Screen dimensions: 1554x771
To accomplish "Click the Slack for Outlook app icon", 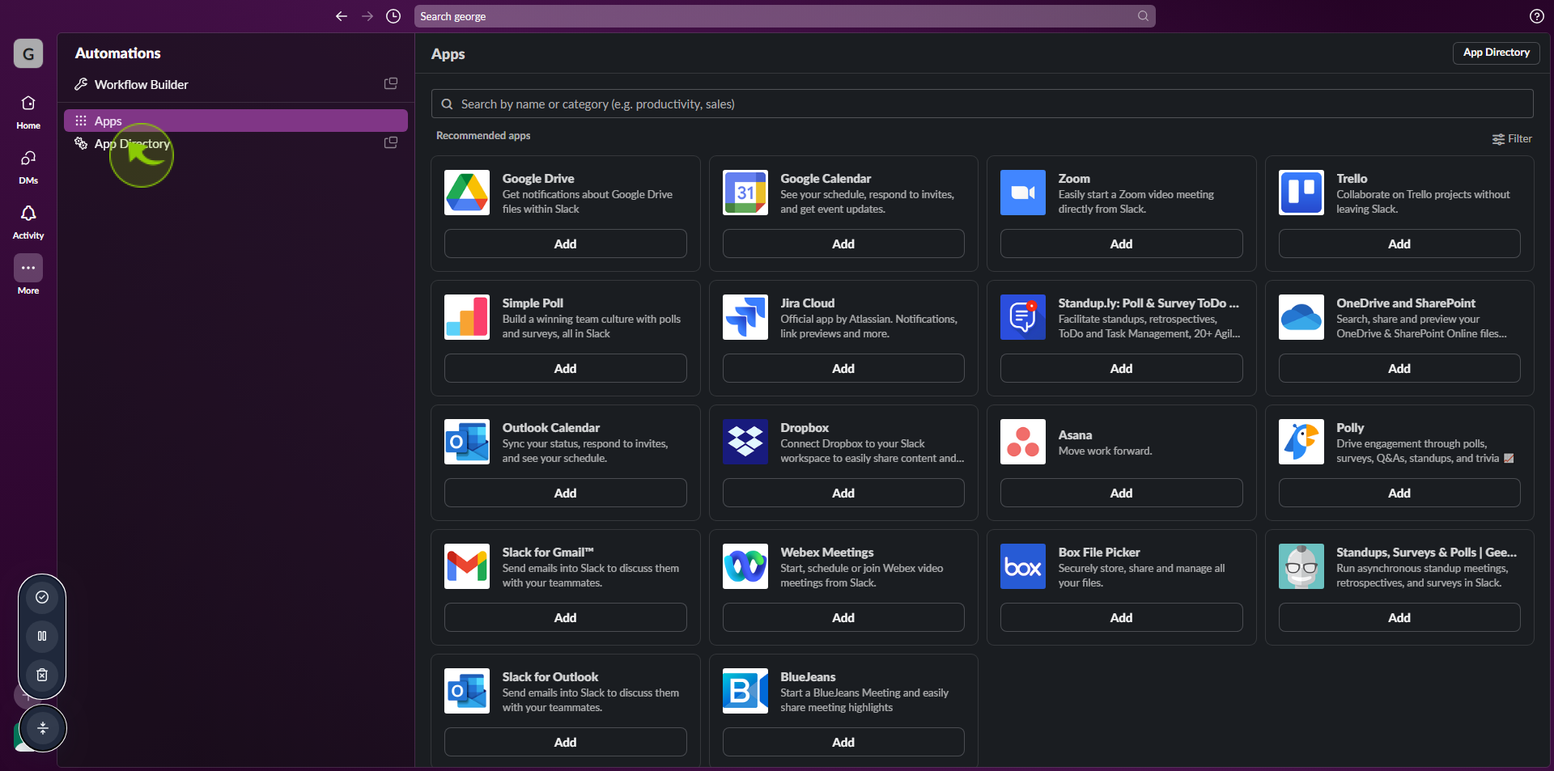I will [467, 691].
